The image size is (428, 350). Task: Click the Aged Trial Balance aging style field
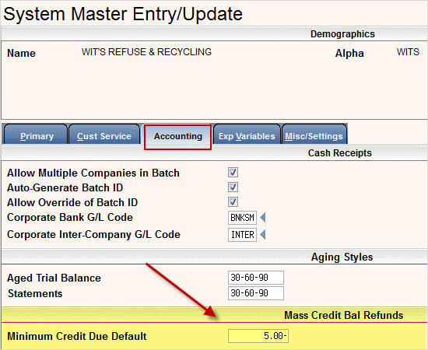pyautogui.click(x=256, y=278)
